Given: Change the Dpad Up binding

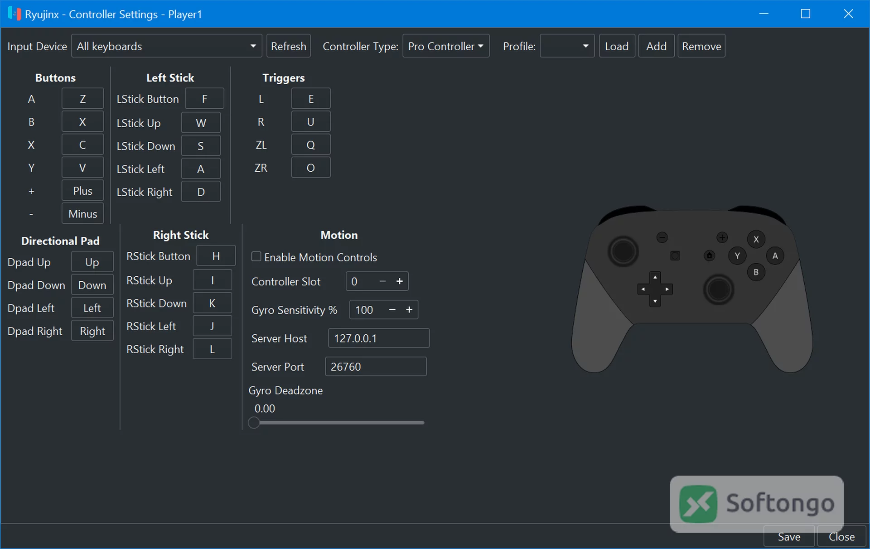Looking at the screenshot, I should click(92, 262).
